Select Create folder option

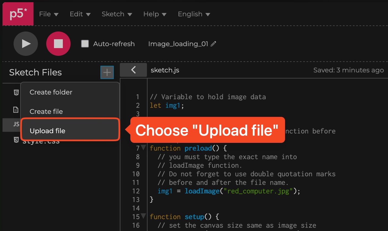click(51, 92)
